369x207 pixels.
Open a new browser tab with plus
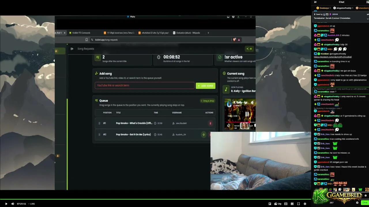pos(208,33)
